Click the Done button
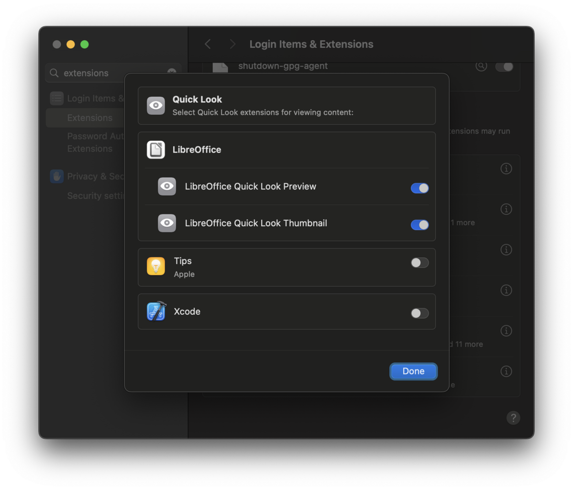The height and width of the screenshot is (490, 573). (x=413, y=371)
